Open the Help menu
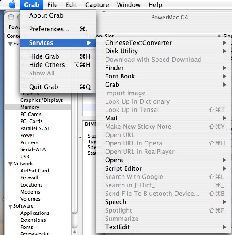 click(x=155, y=5)
